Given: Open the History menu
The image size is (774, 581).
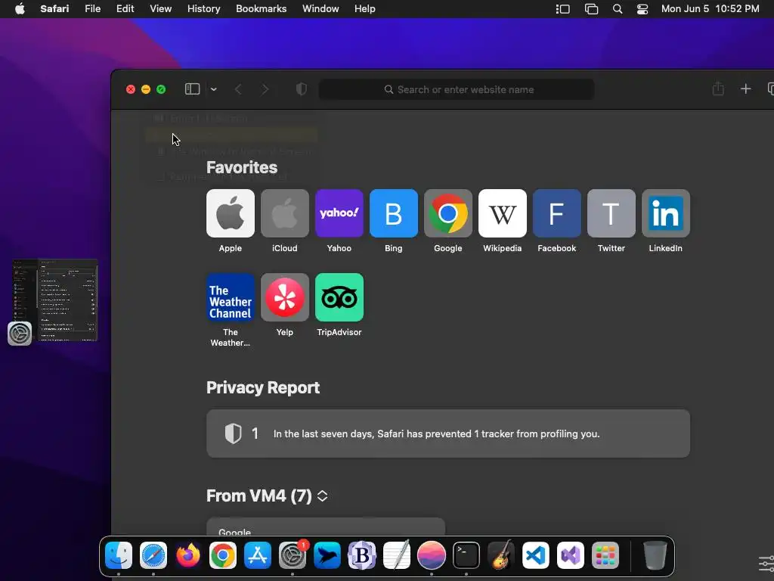Looking at the screenshot, I should (203, 9).
